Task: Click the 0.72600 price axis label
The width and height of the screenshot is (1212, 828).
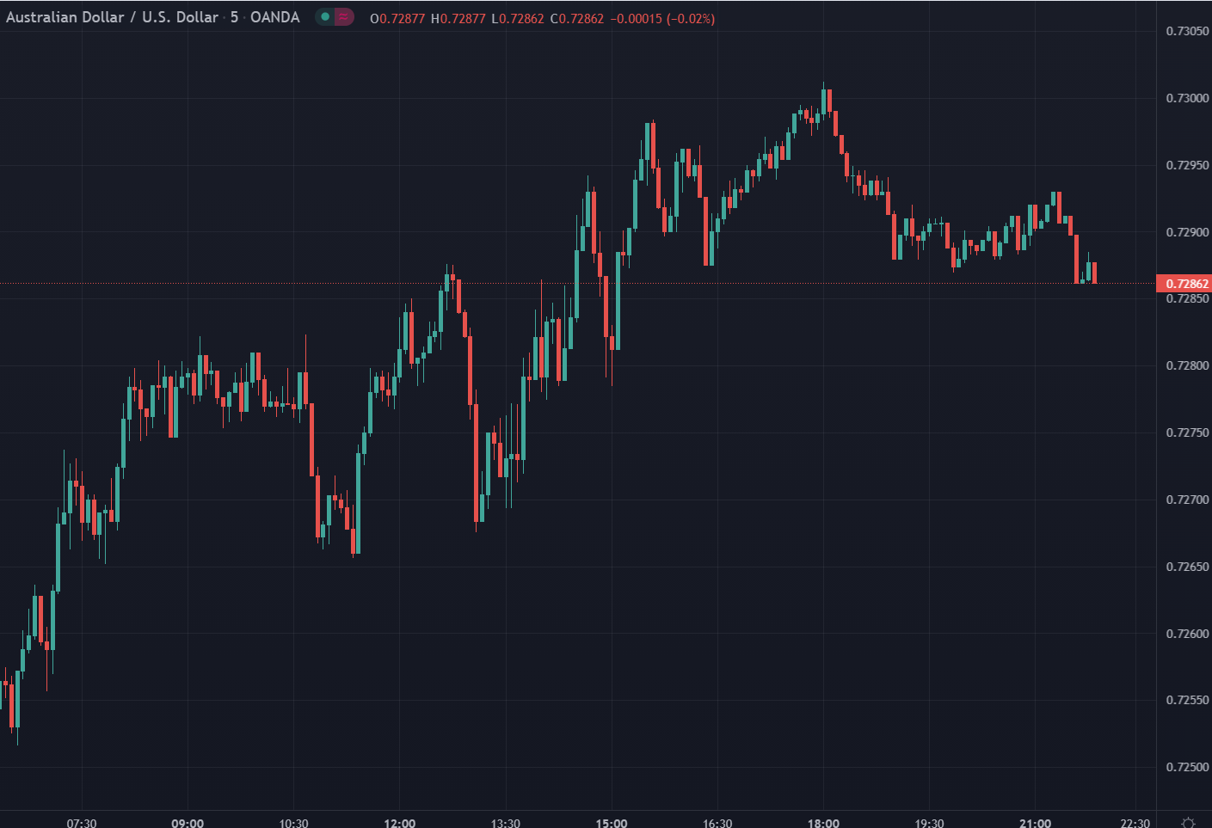Action: 1187,634
